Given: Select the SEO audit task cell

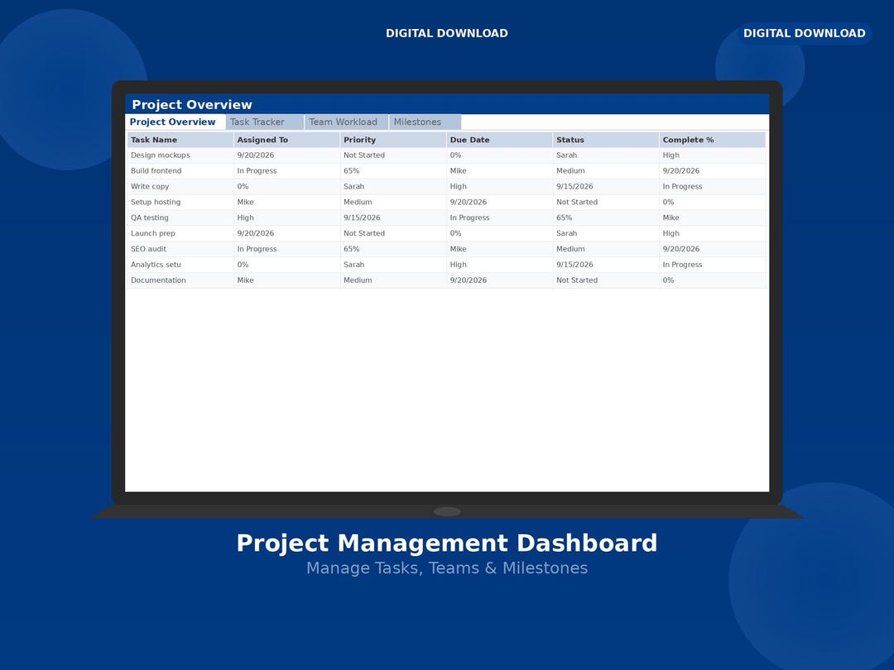Looking at the screenshot, I should pos(180,249).
